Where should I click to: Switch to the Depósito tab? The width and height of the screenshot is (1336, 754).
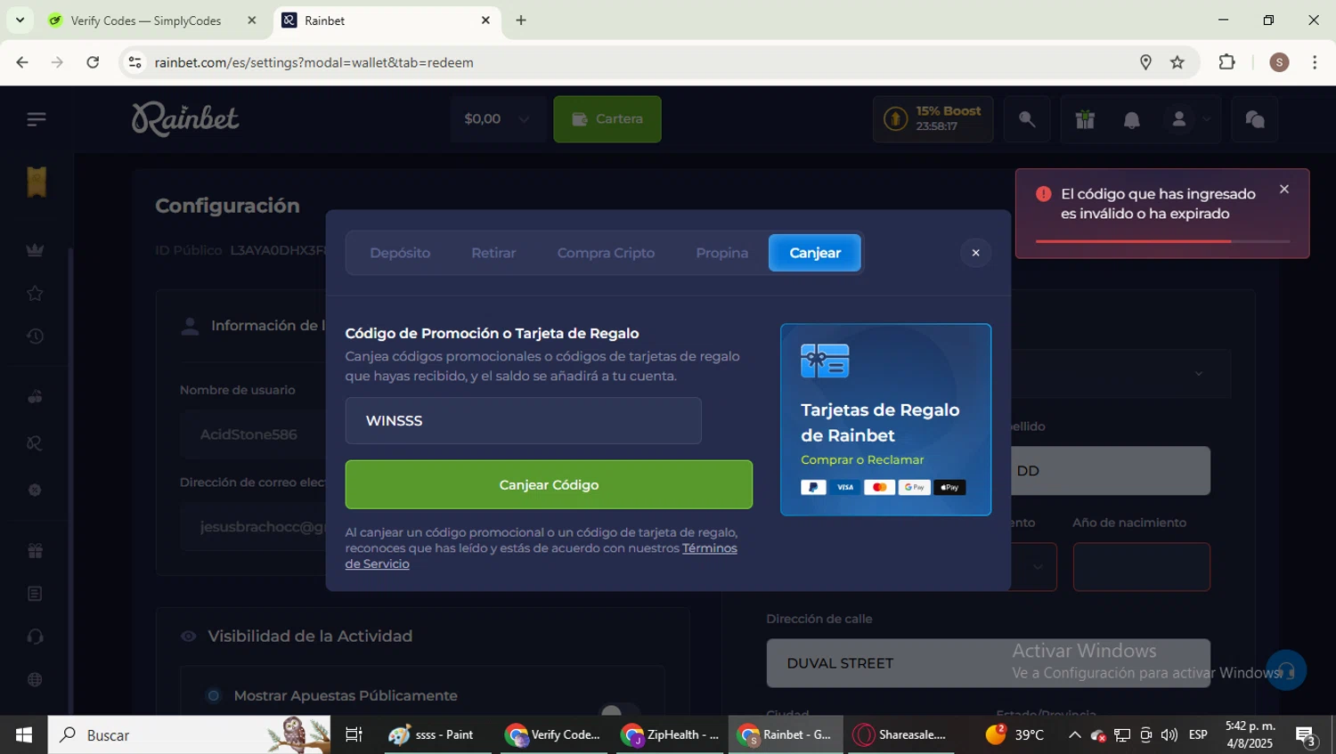[x=400, y=253]
